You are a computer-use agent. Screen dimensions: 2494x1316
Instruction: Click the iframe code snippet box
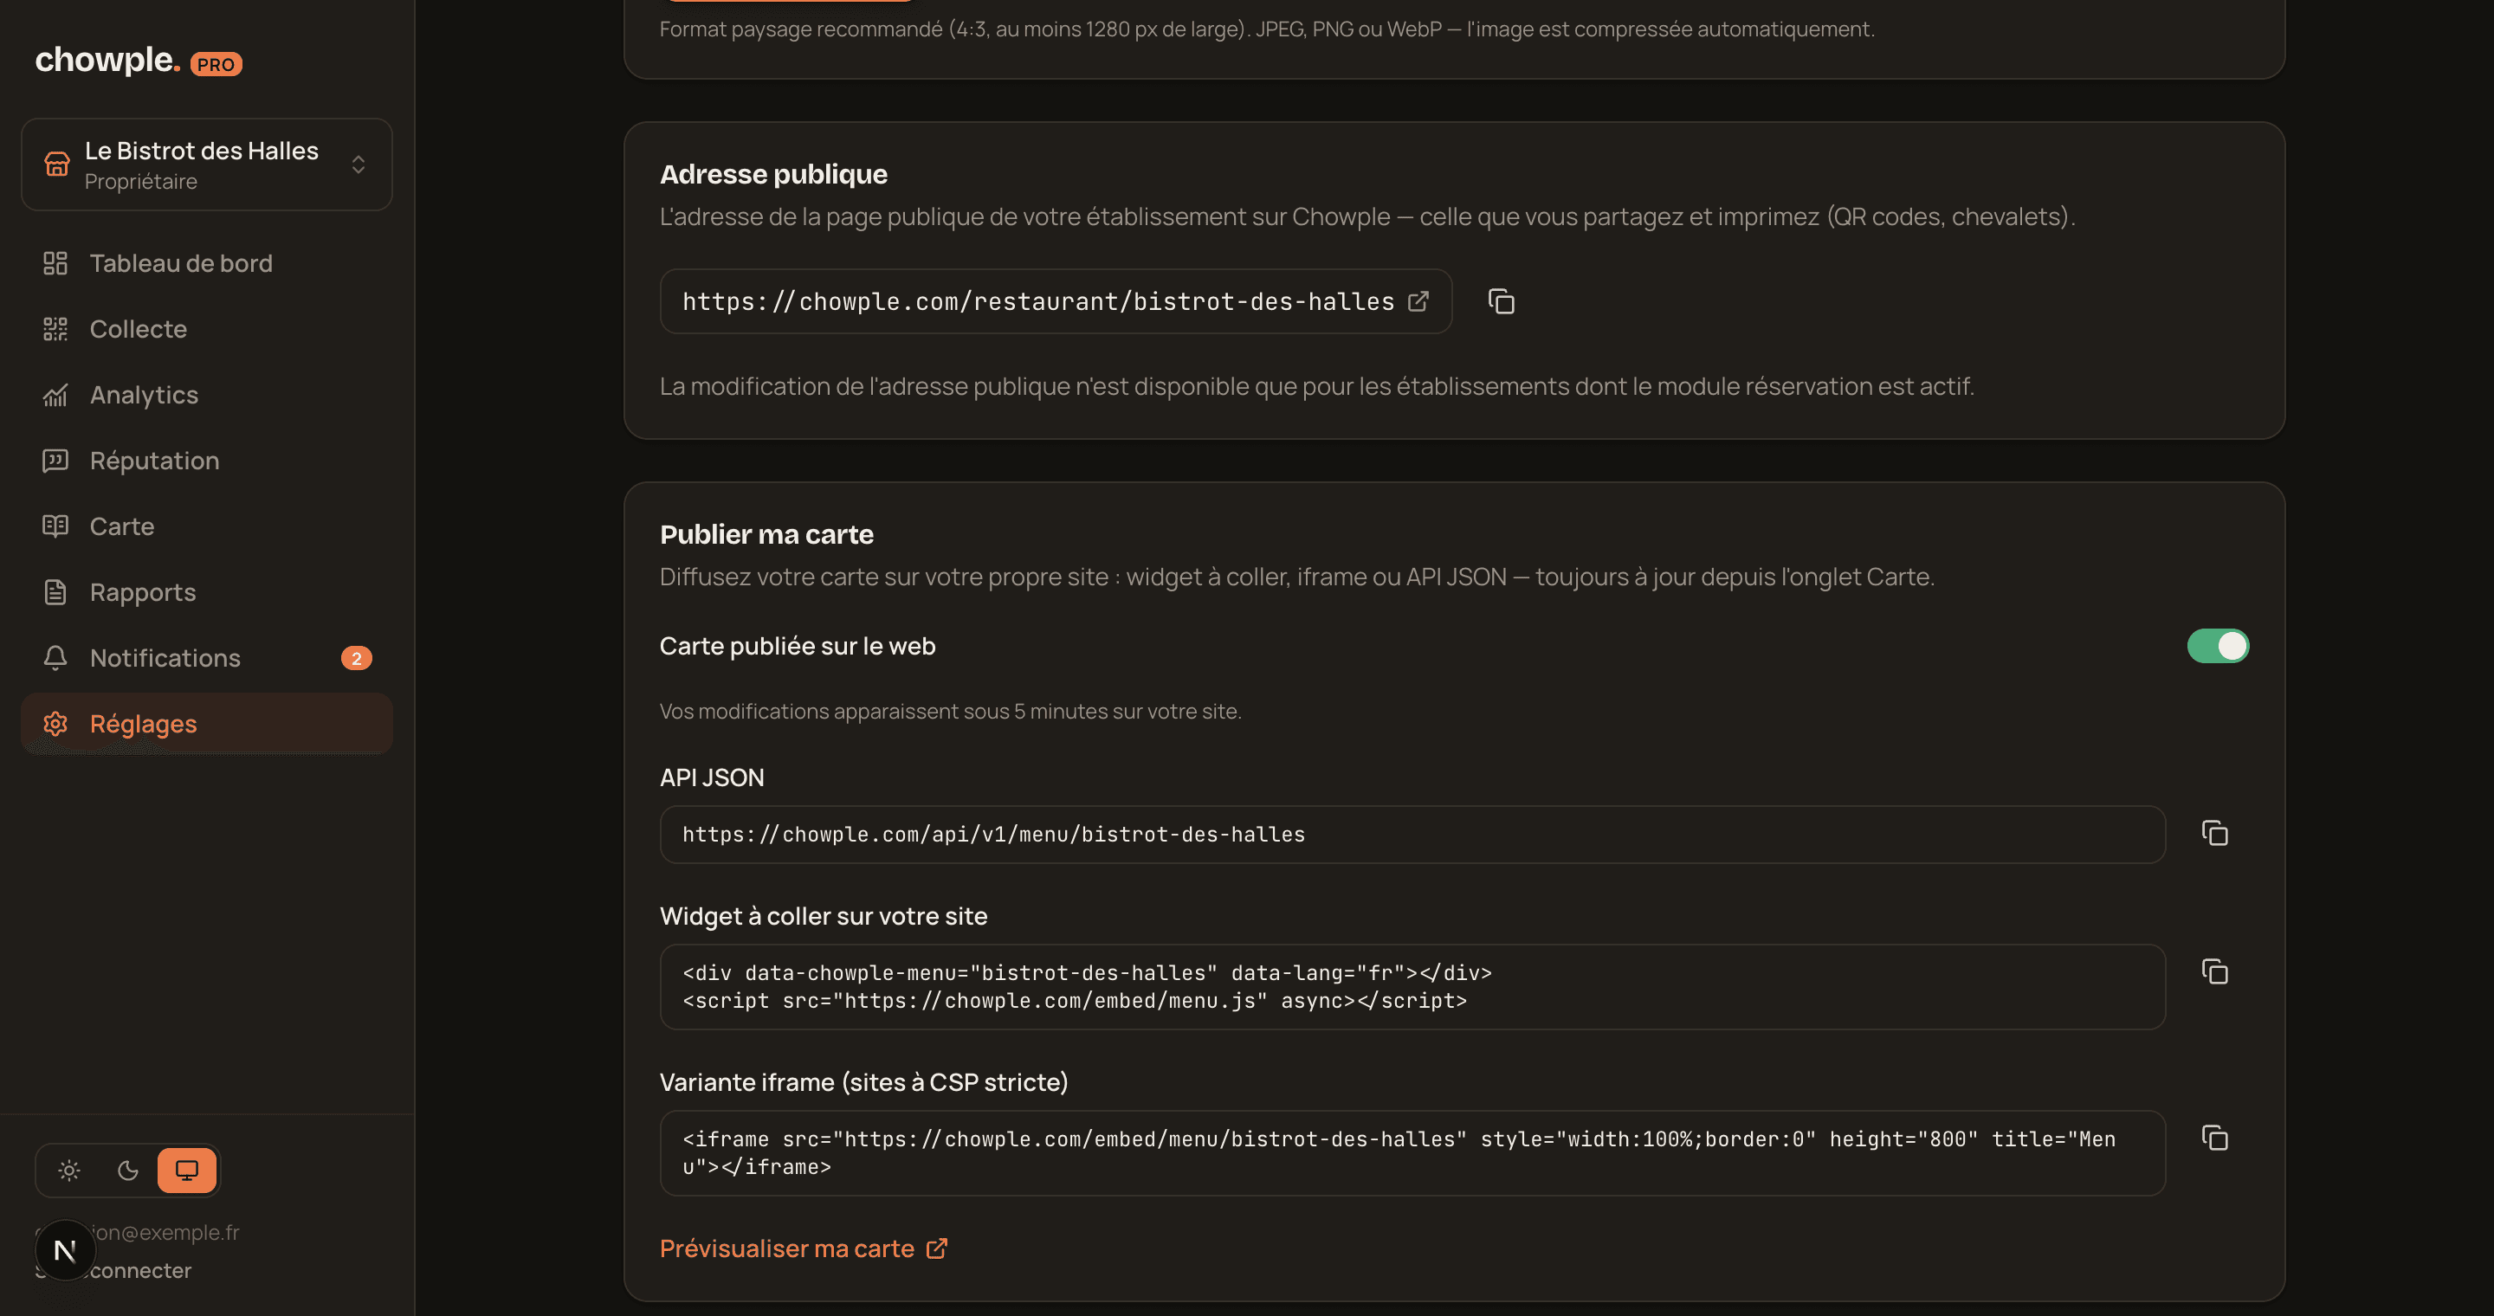(1412, 1153)
